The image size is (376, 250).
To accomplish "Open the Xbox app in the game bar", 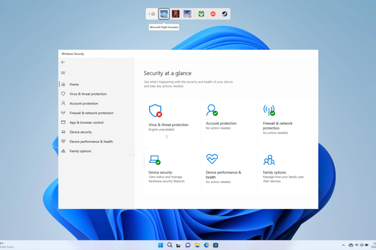I will [200, 14].
